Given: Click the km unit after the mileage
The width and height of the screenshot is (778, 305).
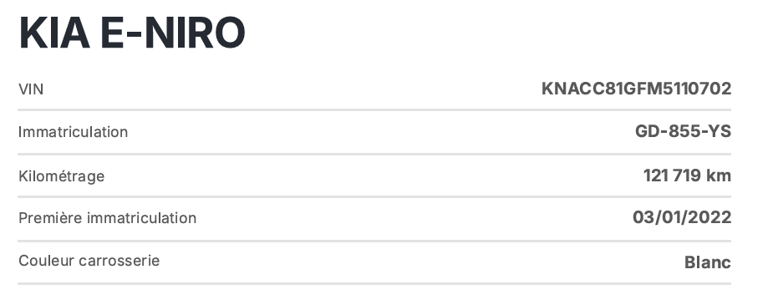Looking at the screenshot, I should (719, 175).
